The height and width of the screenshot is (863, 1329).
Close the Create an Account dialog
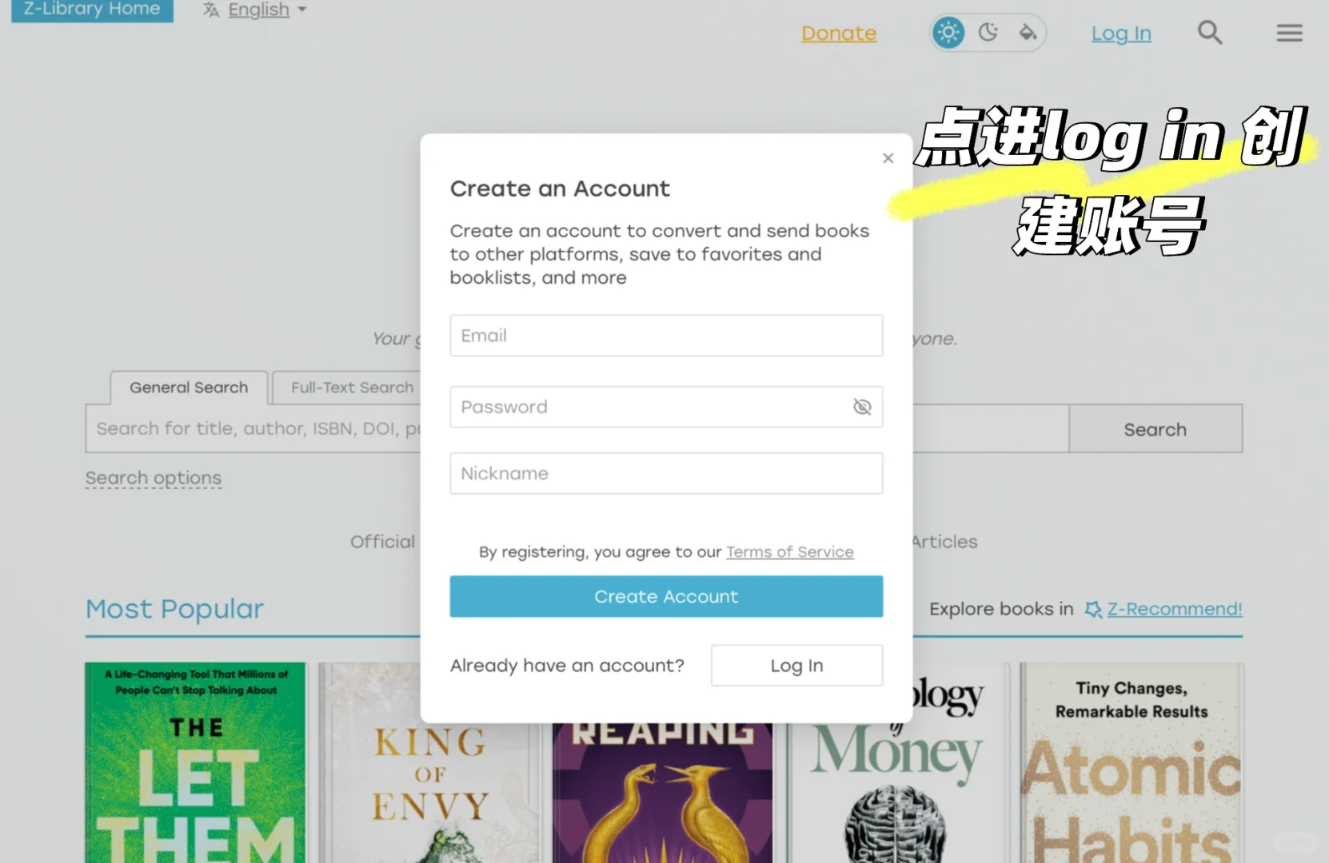pos(888,158)
